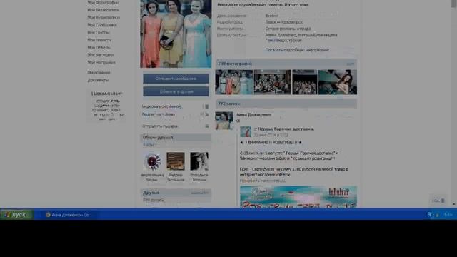Image resolution: width=457 pixels, height=257 pixels.
Task: Open the Документы sidebar link
Action: (98, 80)
